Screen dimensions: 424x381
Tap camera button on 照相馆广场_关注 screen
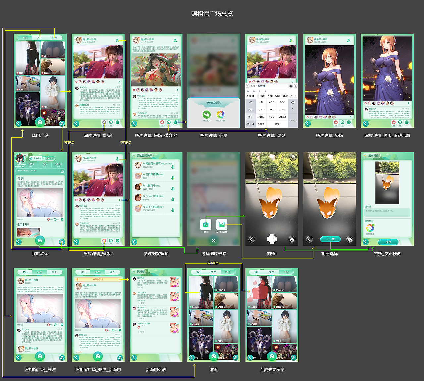(40, 356)
